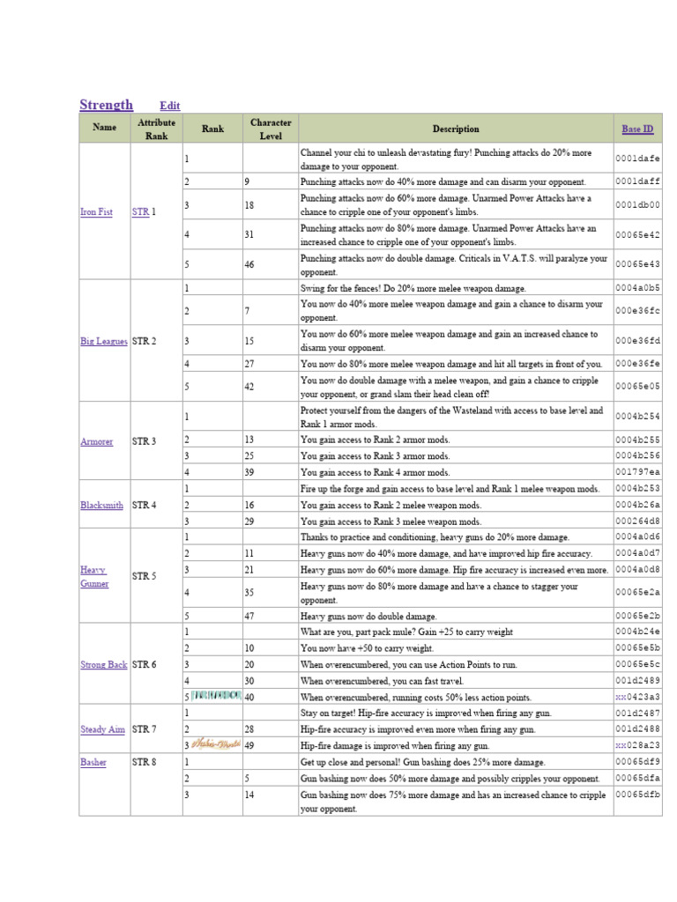Select base ID 0001dafe
Viewport: 677px width, 902px height.
[638, 159]
